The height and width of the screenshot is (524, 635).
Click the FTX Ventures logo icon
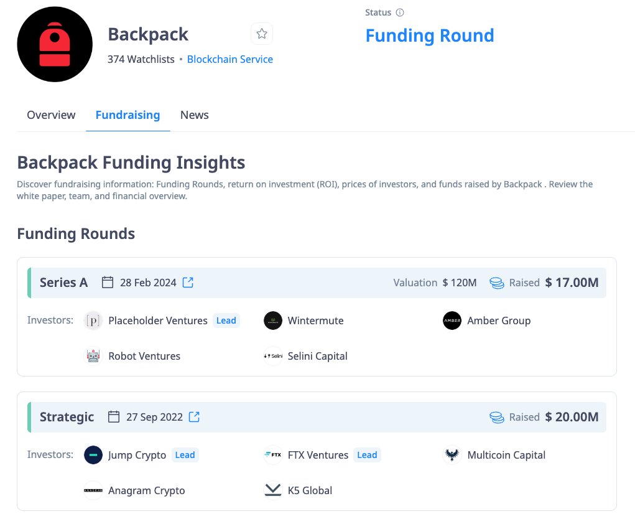click(273, 455)
